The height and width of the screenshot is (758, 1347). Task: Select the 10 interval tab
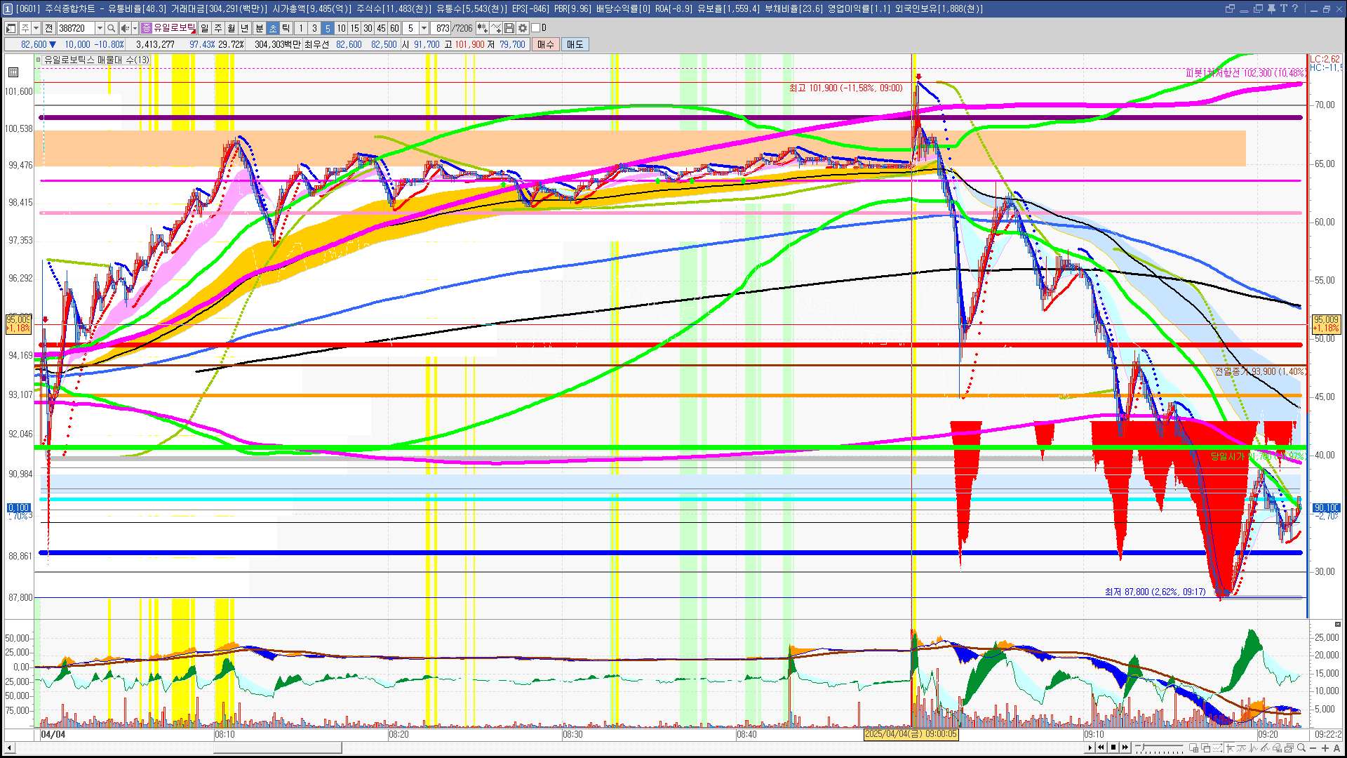point(341,28)
